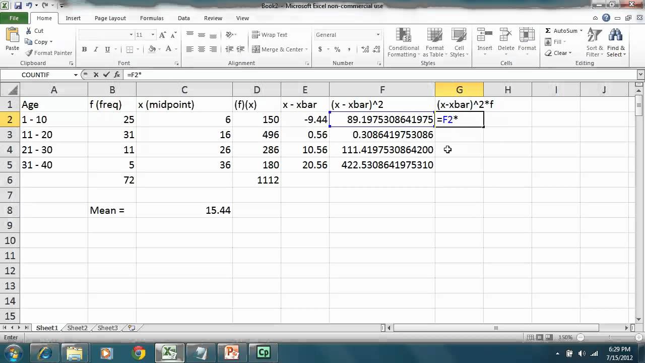645x363 pixels.
Task: Apply the Percent Style format
Action: [x=337, y=49]
